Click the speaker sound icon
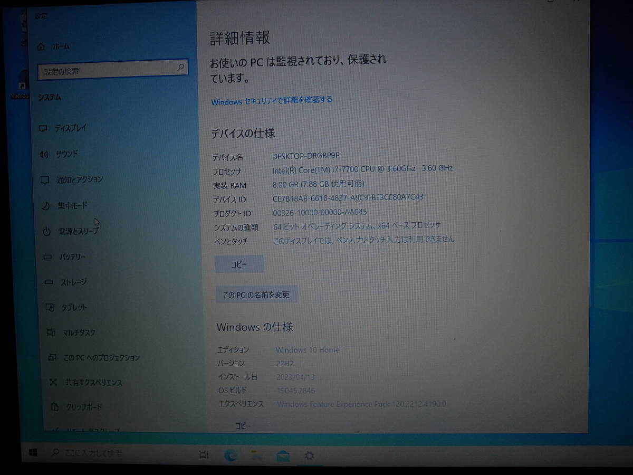633x475 pixels. pyautogui.click(x=44, y=155)
